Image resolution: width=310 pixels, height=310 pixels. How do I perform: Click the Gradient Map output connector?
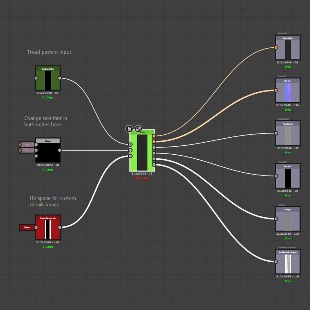60,78
